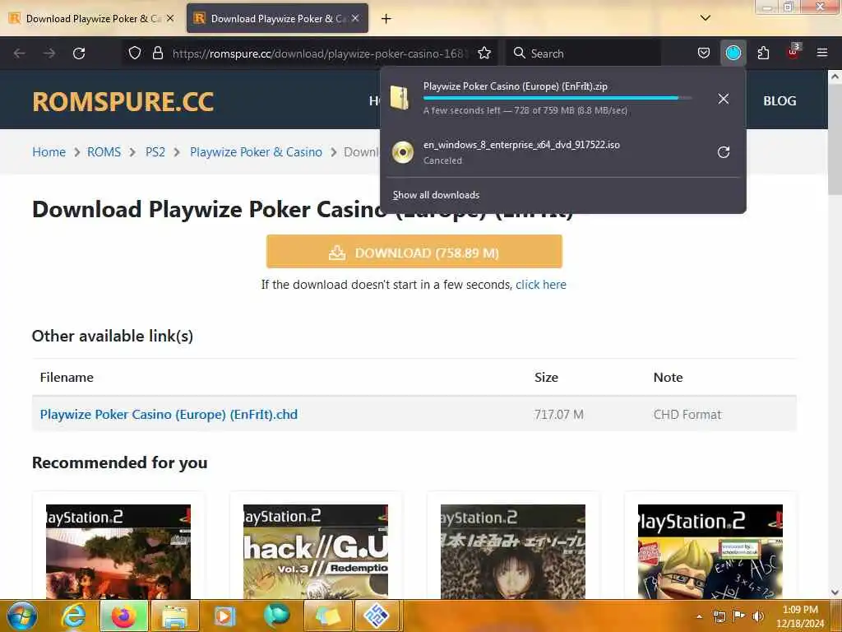
Task: Open the sticky notes taskbar icon
Action: pyautogui.click(x=327, y=616)
